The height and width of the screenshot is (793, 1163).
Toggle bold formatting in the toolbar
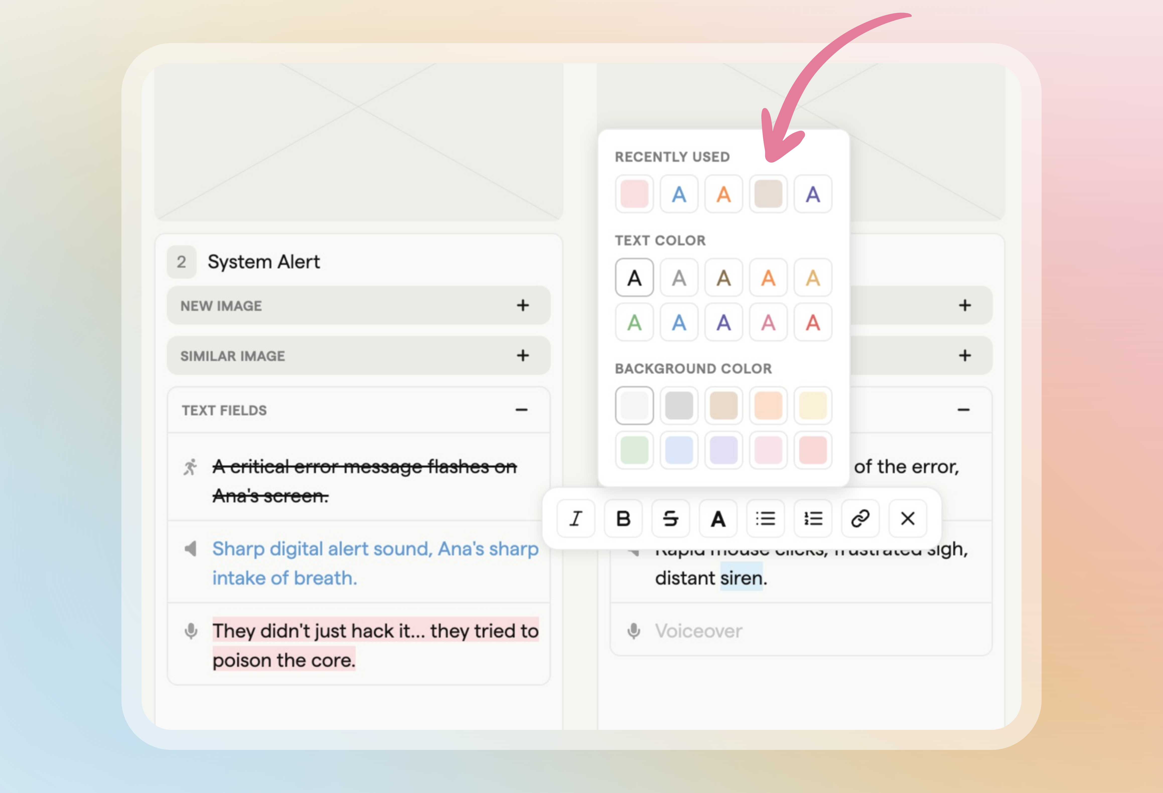coord(623,519)
